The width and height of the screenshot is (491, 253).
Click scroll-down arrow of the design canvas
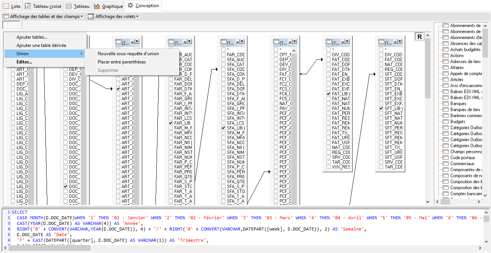point(428,202)
